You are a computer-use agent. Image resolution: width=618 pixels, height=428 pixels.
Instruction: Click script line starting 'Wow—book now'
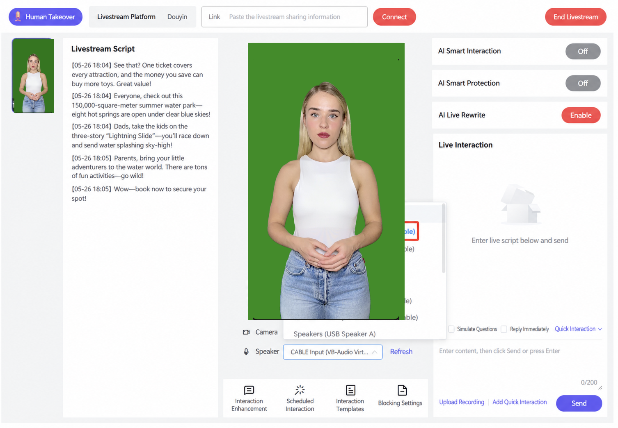(x=139, y=194)
